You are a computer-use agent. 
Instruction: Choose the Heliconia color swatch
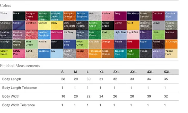57,35
